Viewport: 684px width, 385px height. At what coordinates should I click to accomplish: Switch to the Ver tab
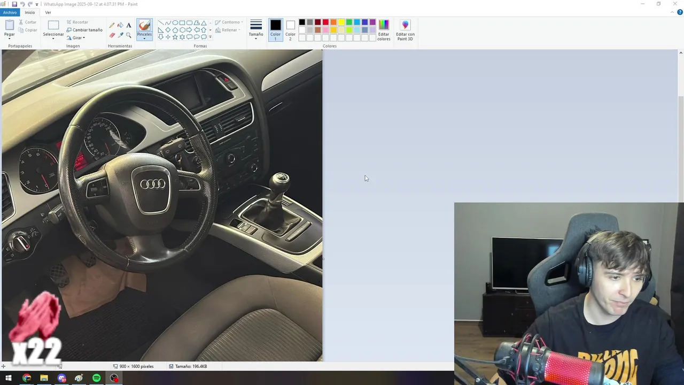point(48,12)
